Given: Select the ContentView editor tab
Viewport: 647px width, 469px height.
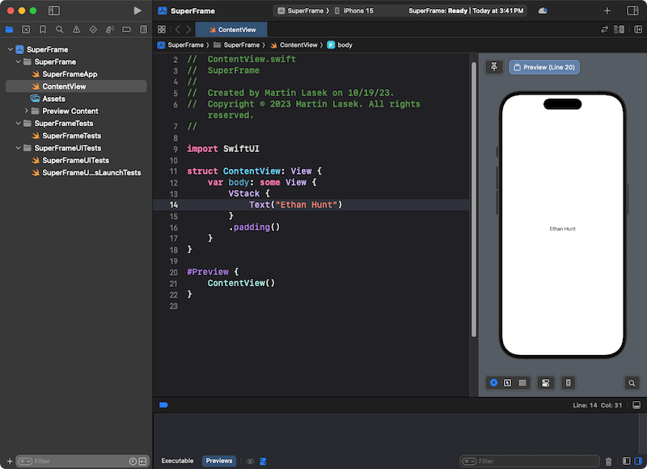Looking at the screenshot, I should pyautogui.click(x=231, y=30).
